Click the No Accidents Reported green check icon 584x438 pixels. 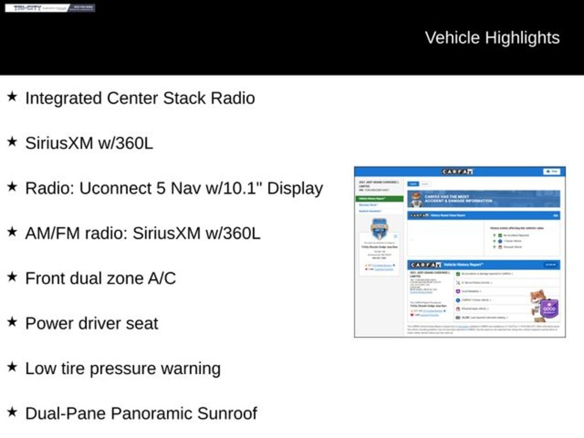(x=500, y=235)
